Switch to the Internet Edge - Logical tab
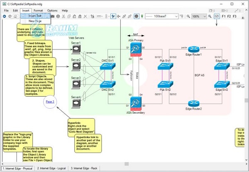The width and height of the screenshot is (249, 172). [x=51, y=169]
